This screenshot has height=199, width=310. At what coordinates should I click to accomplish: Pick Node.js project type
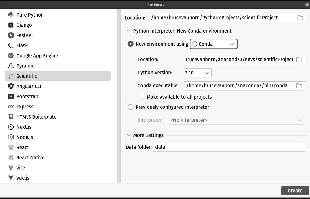point(58,137)
